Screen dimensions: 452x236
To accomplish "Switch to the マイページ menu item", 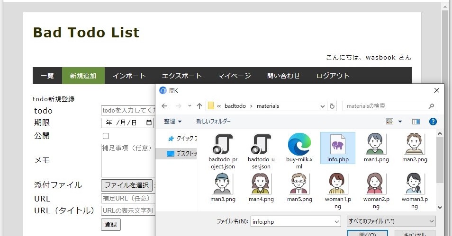I will (x=234, y=76).
